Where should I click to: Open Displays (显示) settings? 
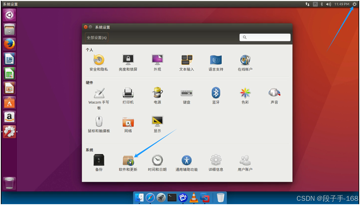point(157,124)
